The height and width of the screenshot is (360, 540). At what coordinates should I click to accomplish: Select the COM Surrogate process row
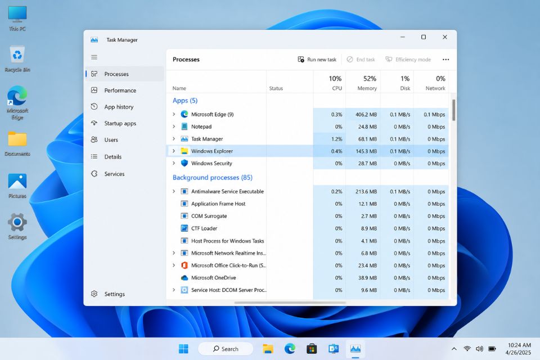307,216
